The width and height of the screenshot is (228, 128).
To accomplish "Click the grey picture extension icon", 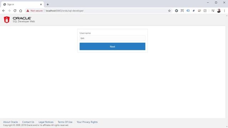I will point(199,11).
